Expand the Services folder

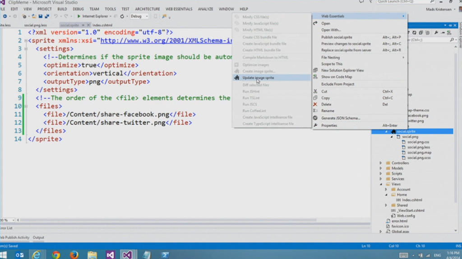(x=381, y=179)
